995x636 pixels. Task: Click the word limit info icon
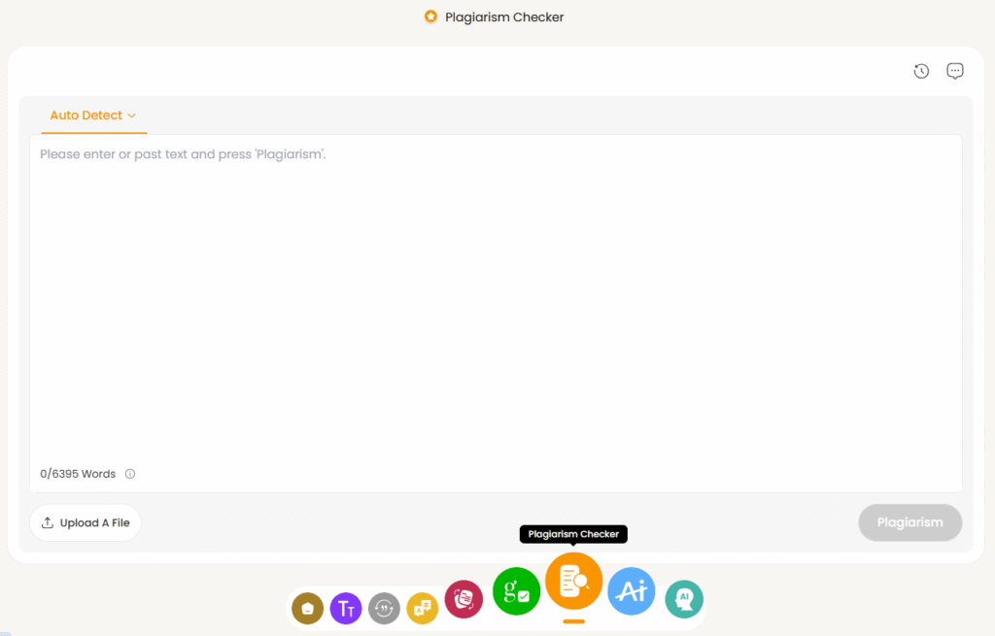130,474
